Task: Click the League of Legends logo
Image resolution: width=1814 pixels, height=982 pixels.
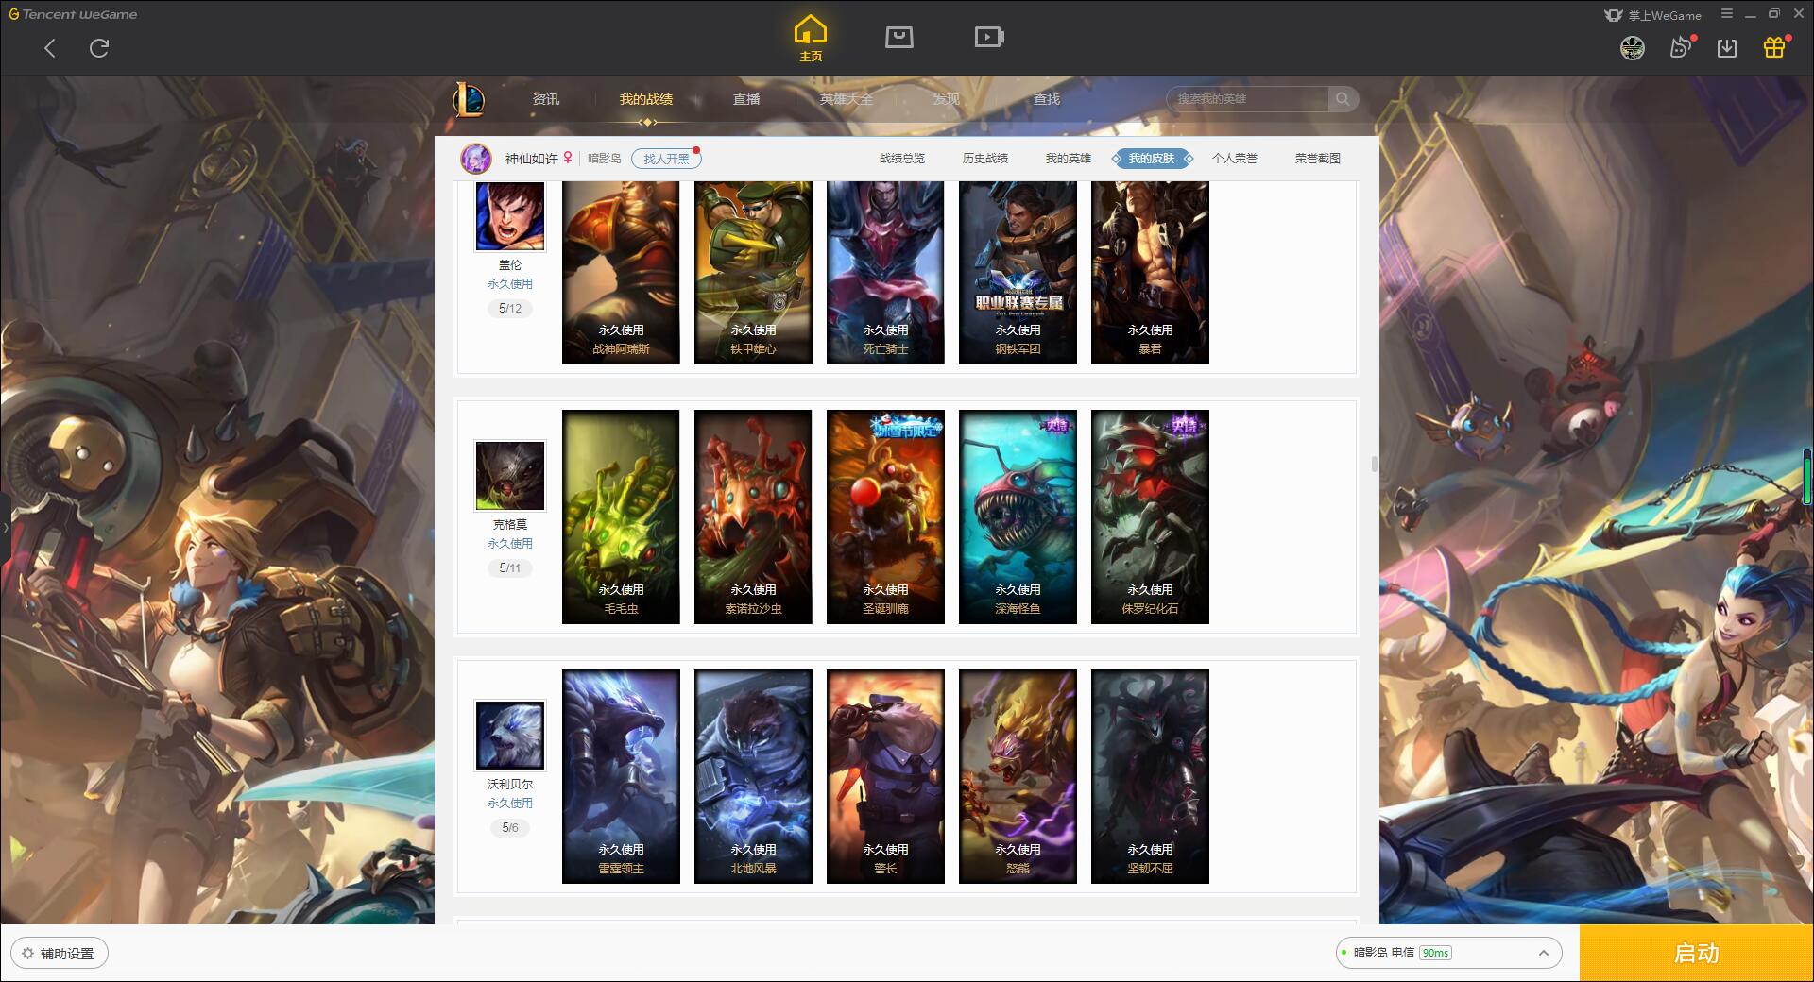Action: pyautogui.click(x=469, y=99)
